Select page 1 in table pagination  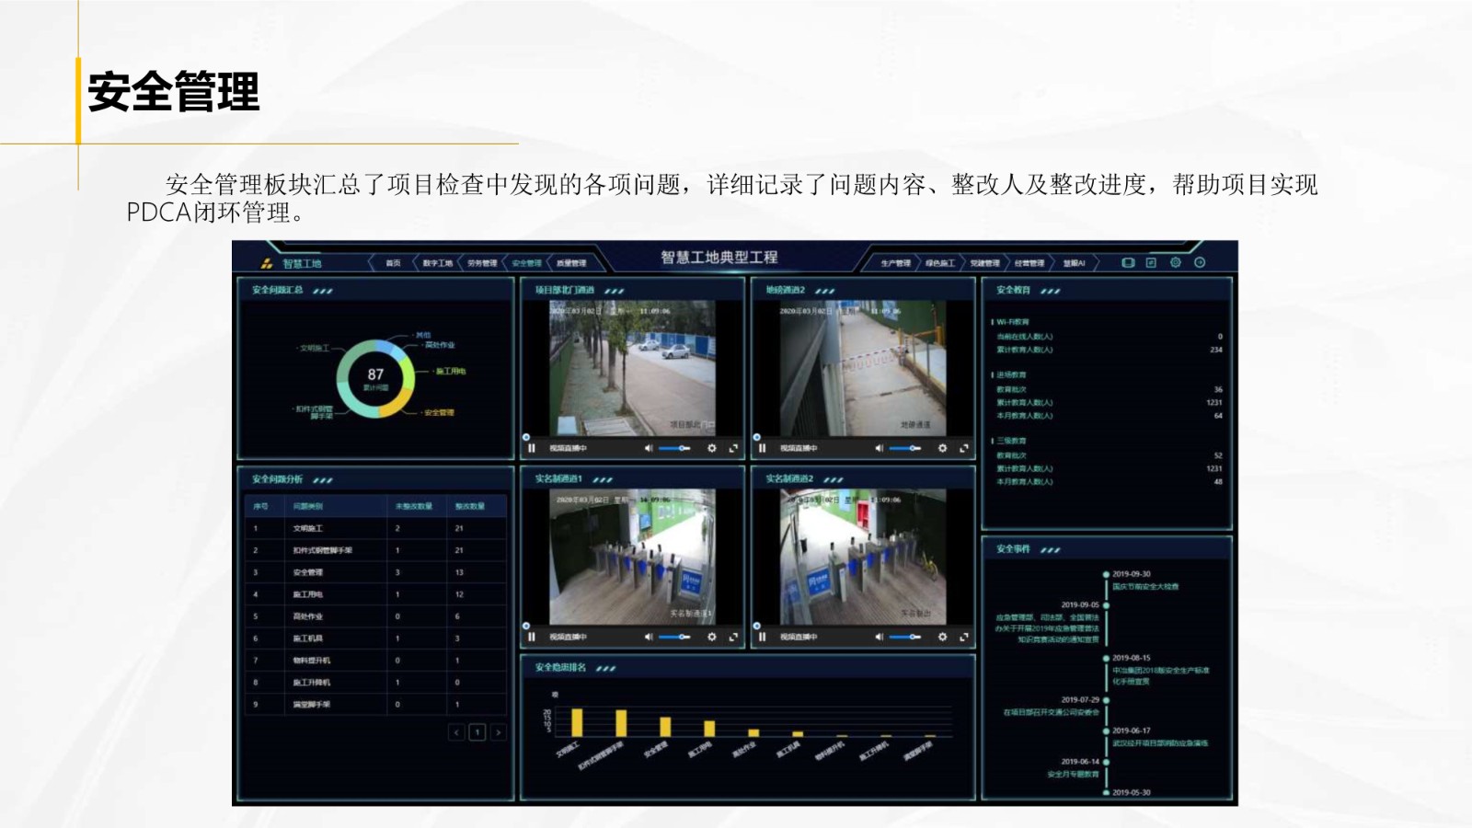tap(477, 732)
